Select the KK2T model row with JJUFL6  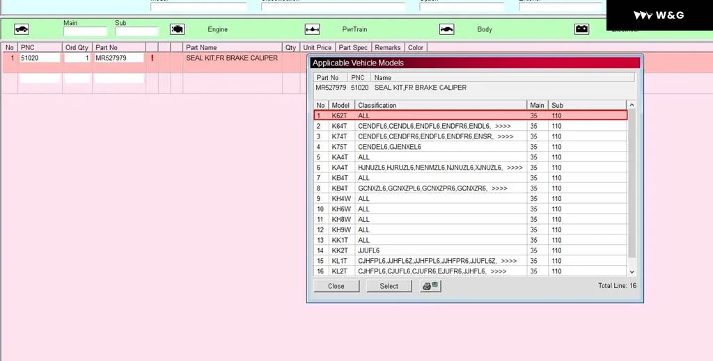point(471,250)
